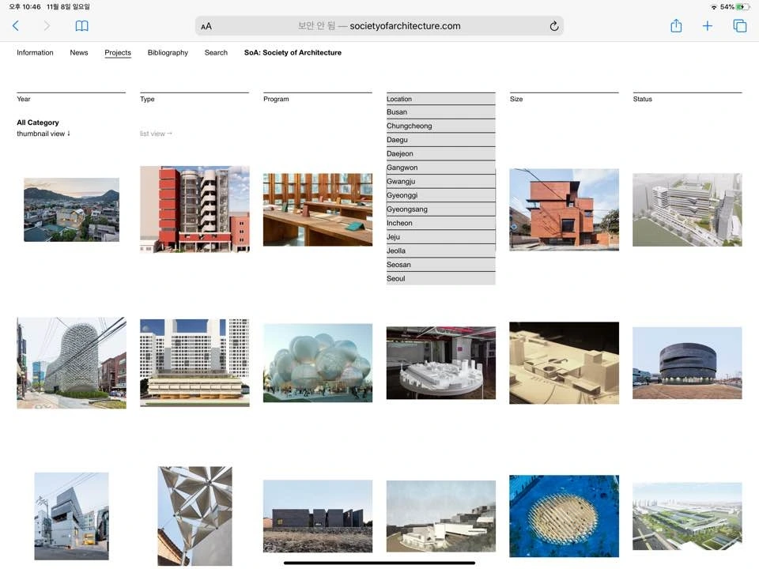Open the white terraced hillside rendering thumbnail

[441, 516]
